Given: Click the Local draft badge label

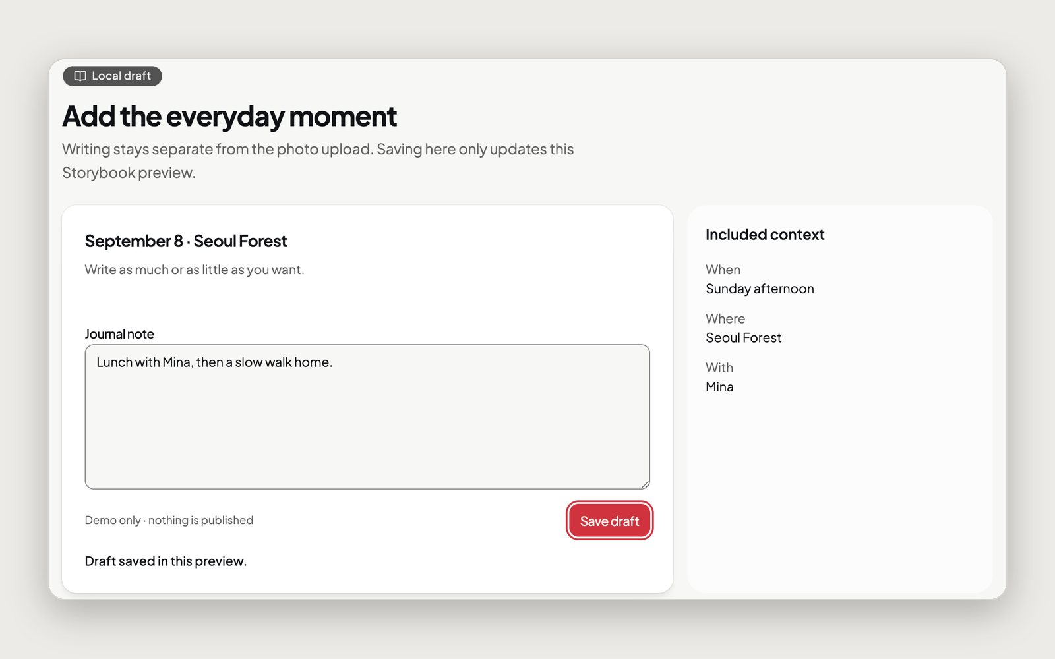Looking at the screenshot, I should tap(121, 76).
